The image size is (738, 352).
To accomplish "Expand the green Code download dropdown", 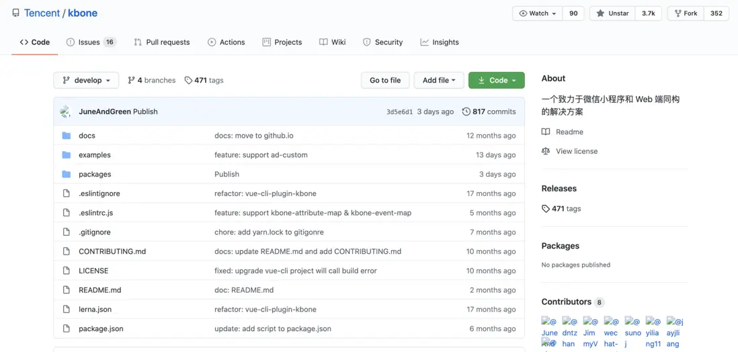I will coord(496,80).
